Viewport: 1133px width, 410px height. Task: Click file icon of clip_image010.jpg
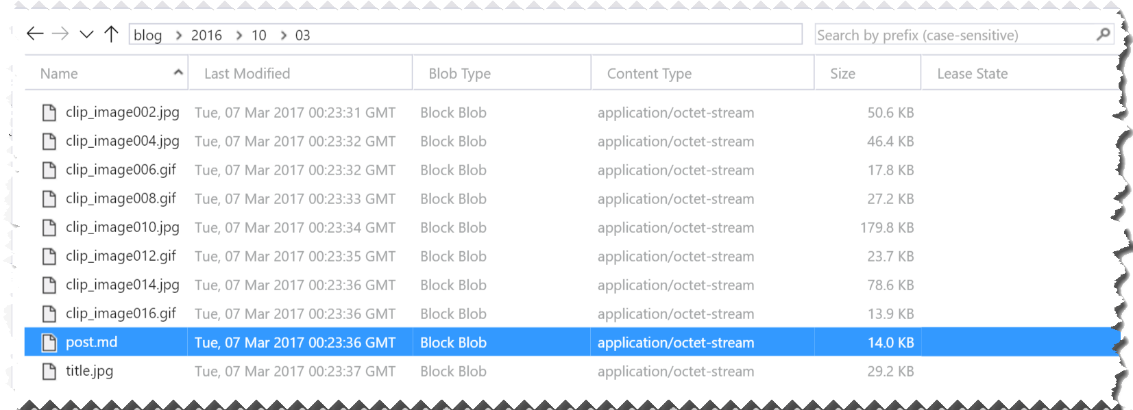tap(49, 227)
